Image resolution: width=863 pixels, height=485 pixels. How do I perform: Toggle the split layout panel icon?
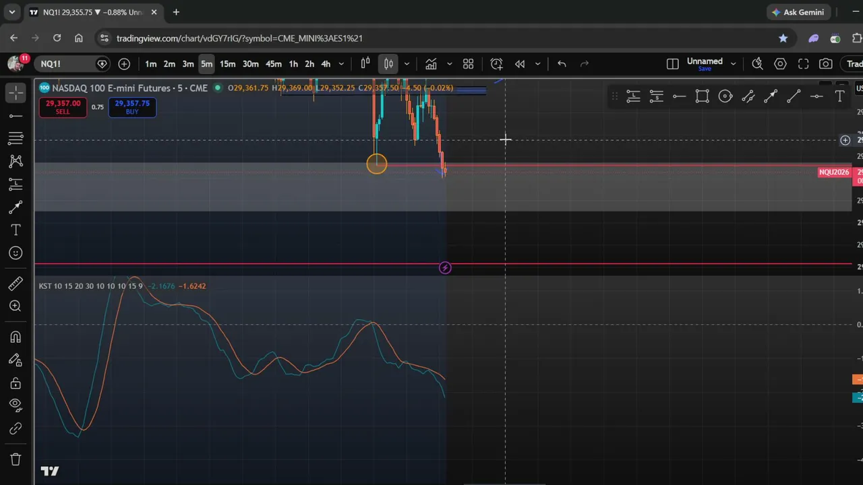(x=672, y=64)
